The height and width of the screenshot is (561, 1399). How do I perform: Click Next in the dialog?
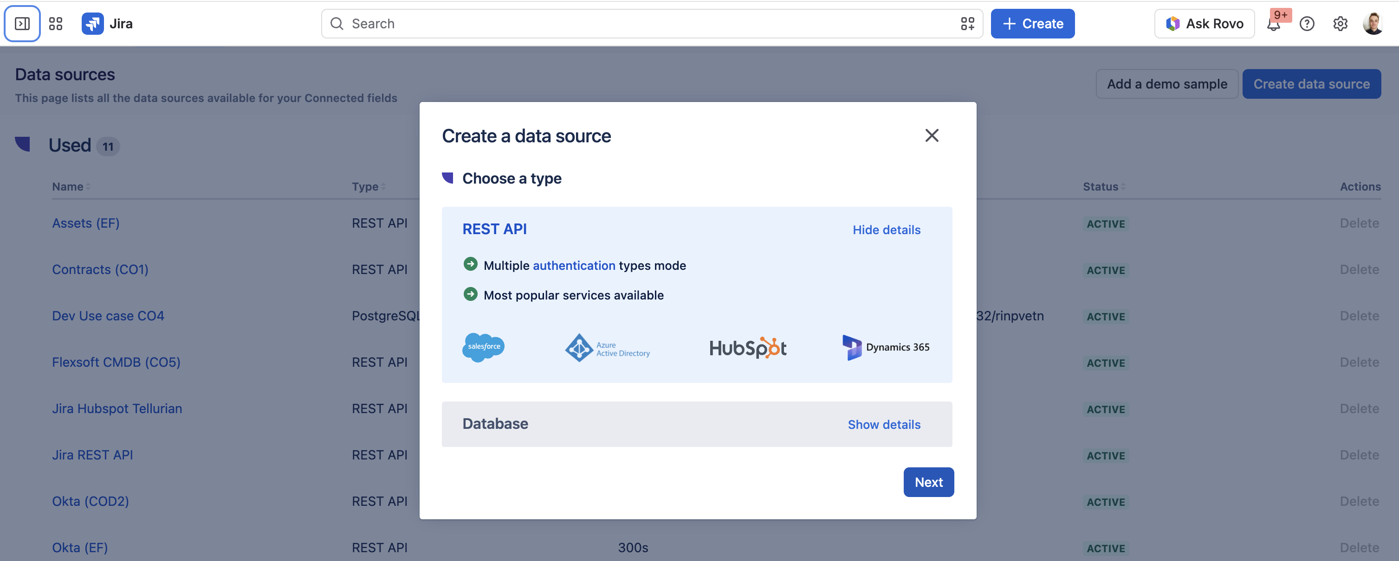pyautogui.click(x=929, y=482)
